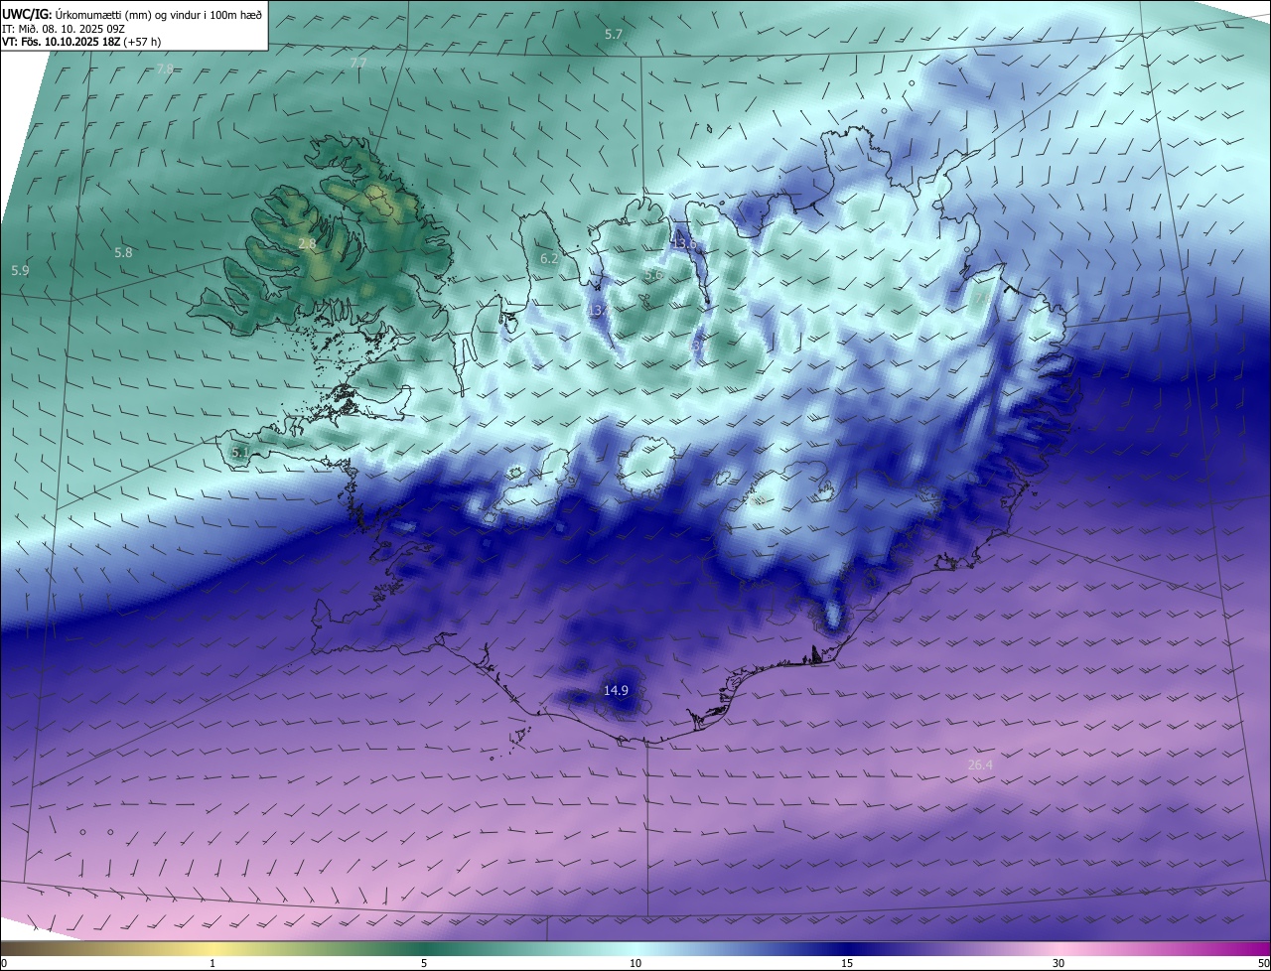Image resolution: width=1271 pixels, height=971 pixels.
Task: Click the 2.8 value over the Westfjords
Action: point(307,243)
